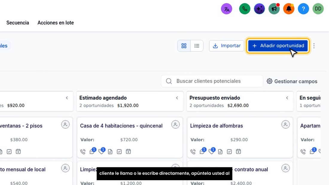Open tasks on Limpieza de alfombras card
Screen dimensions: 329x185
pos(229,151)
